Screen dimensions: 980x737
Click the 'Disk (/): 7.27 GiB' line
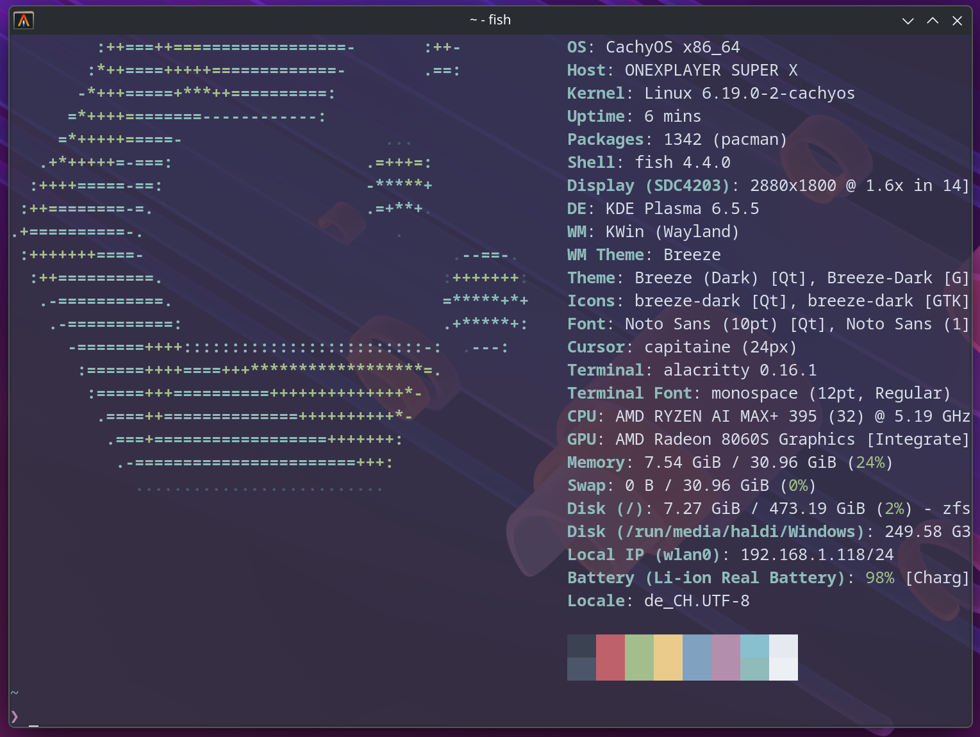[768, 509]
